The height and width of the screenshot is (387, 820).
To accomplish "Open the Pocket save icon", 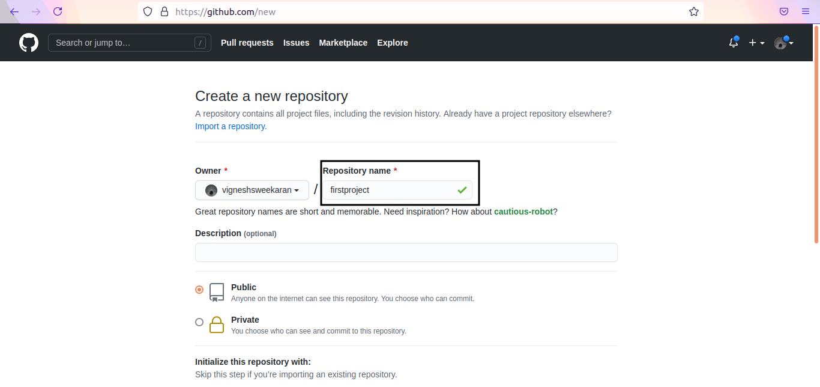I will [x=784, y=11].
